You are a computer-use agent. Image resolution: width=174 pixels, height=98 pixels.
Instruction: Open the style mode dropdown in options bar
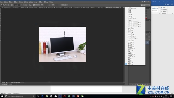tap(36, 5)
